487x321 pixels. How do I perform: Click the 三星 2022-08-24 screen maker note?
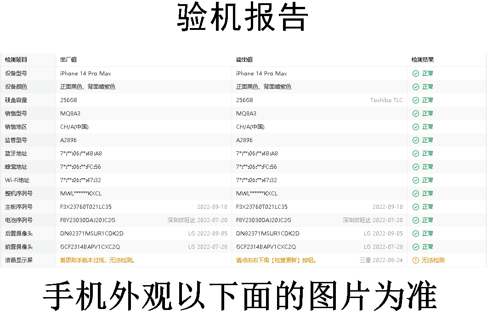[x=381, y=260]
